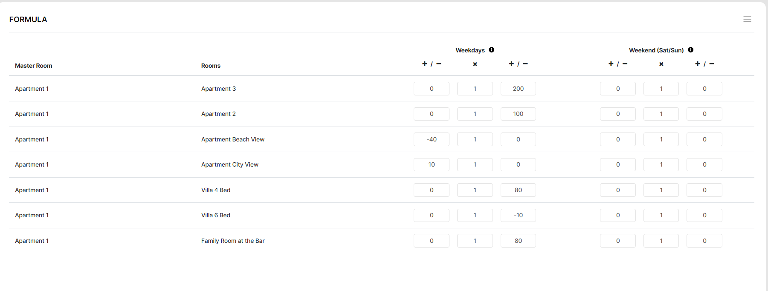Image resolution: width=768 pixels, height=291 pixels.
Task: Click Apartment Beach View field showing -40
Action: click(432, 139)
